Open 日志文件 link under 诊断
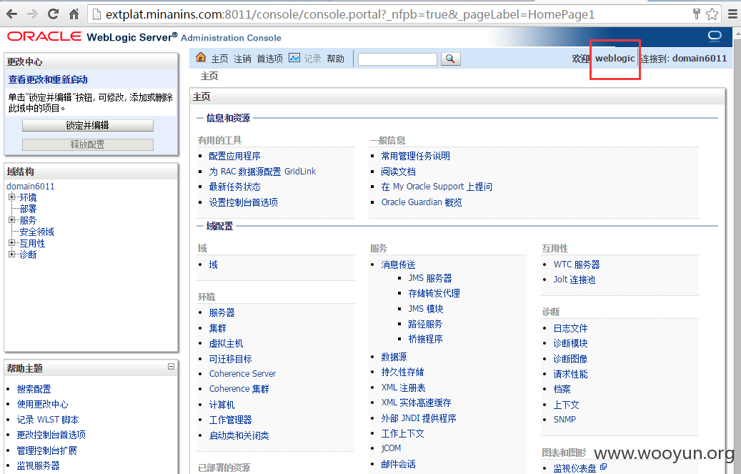Screen dimensions: 741x474 click(570, 328)
